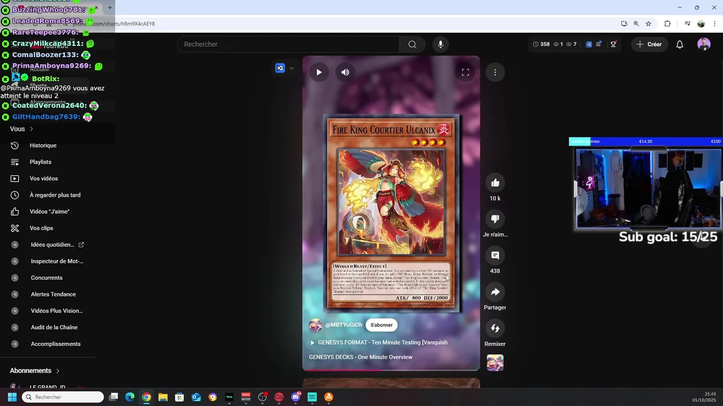
Task: Click the Remixer icon
Action: (495, 328)
